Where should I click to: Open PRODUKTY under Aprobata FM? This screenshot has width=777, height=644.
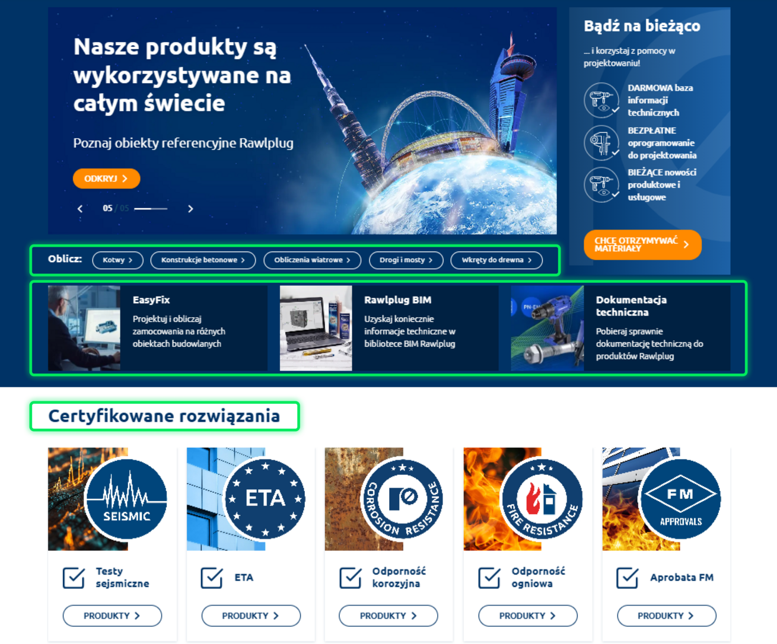[667, 616]
